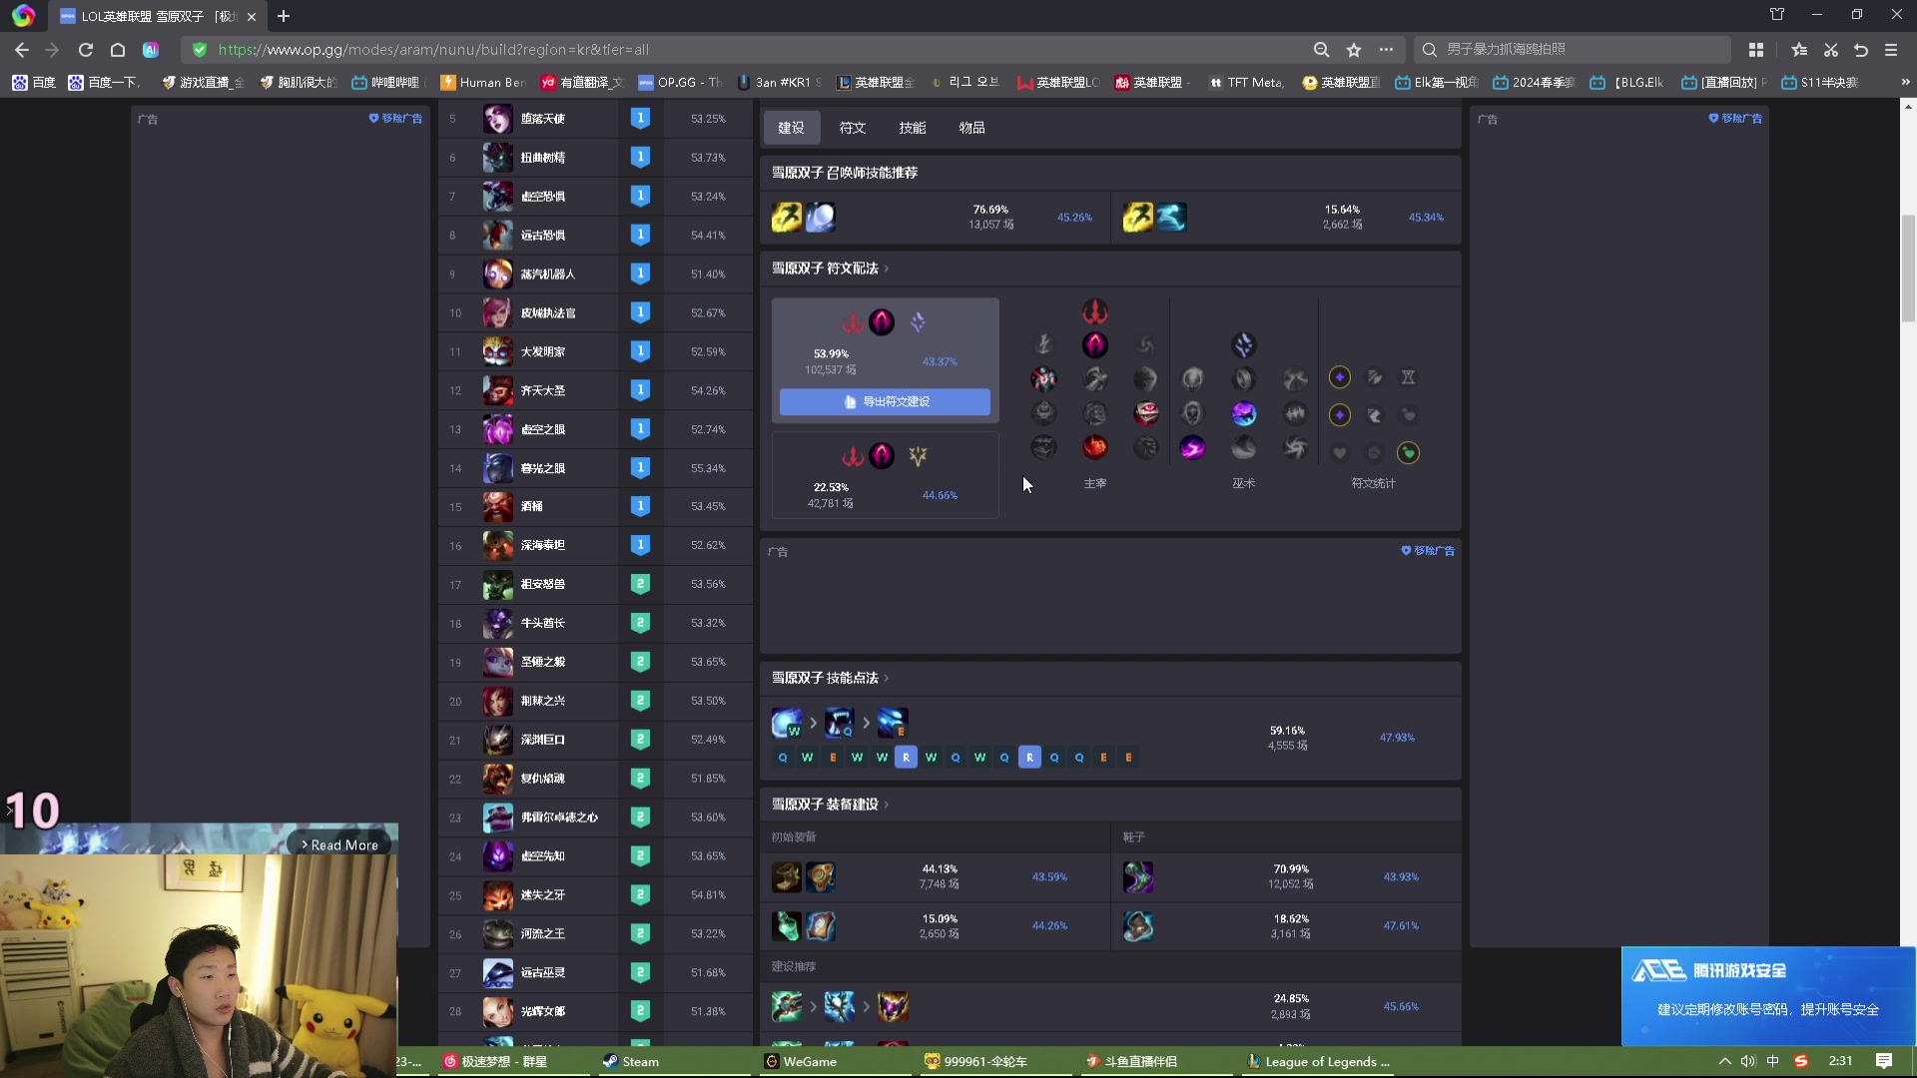Image resolution: width=1917 pixels, height=1078 pixels.
Task: Switch to the 技能 skills tab
Action: [x=913, y=128]
